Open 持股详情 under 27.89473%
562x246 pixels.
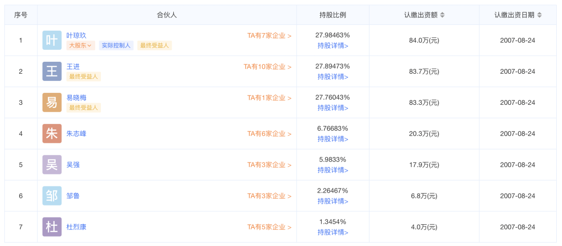pyautogui.click(x=333, y=76)
